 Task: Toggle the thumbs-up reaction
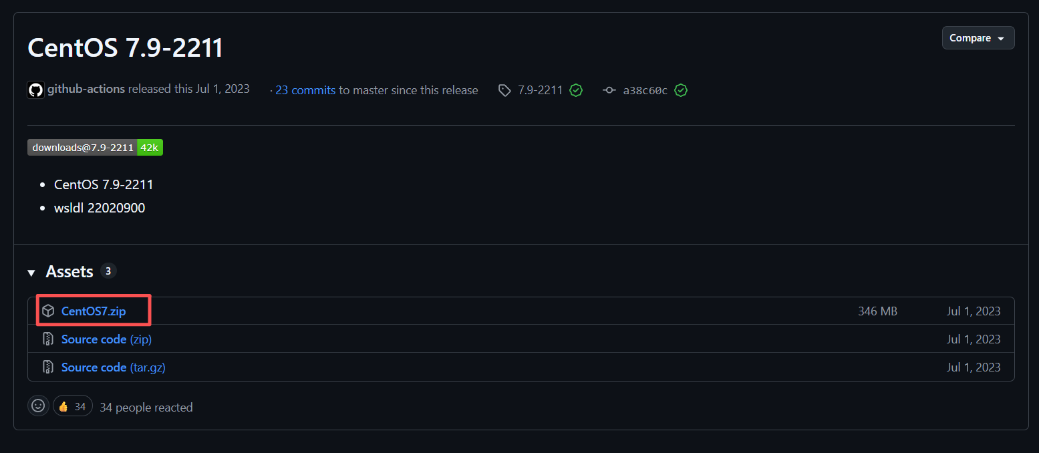[72, 405]
